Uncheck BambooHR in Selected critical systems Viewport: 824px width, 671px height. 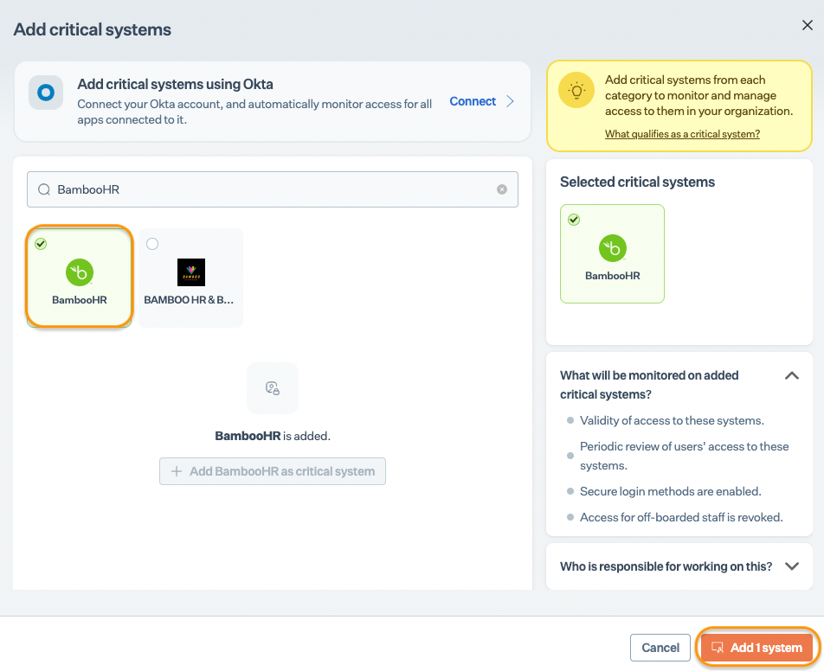click(574, 220)
